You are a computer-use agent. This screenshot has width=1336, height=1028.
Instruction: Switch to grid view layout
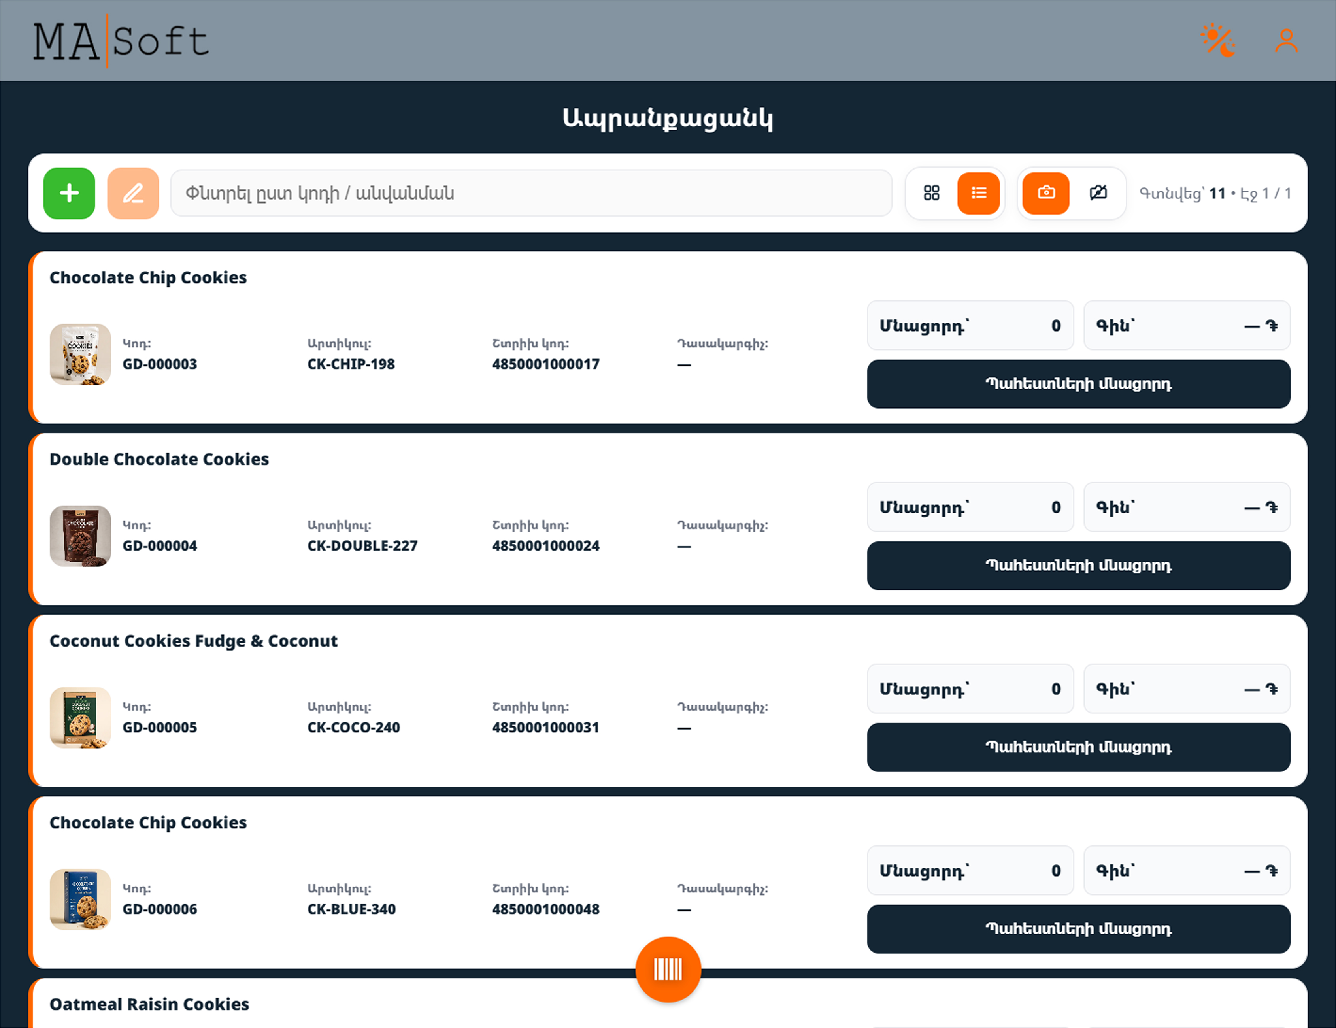pos(931,193)
